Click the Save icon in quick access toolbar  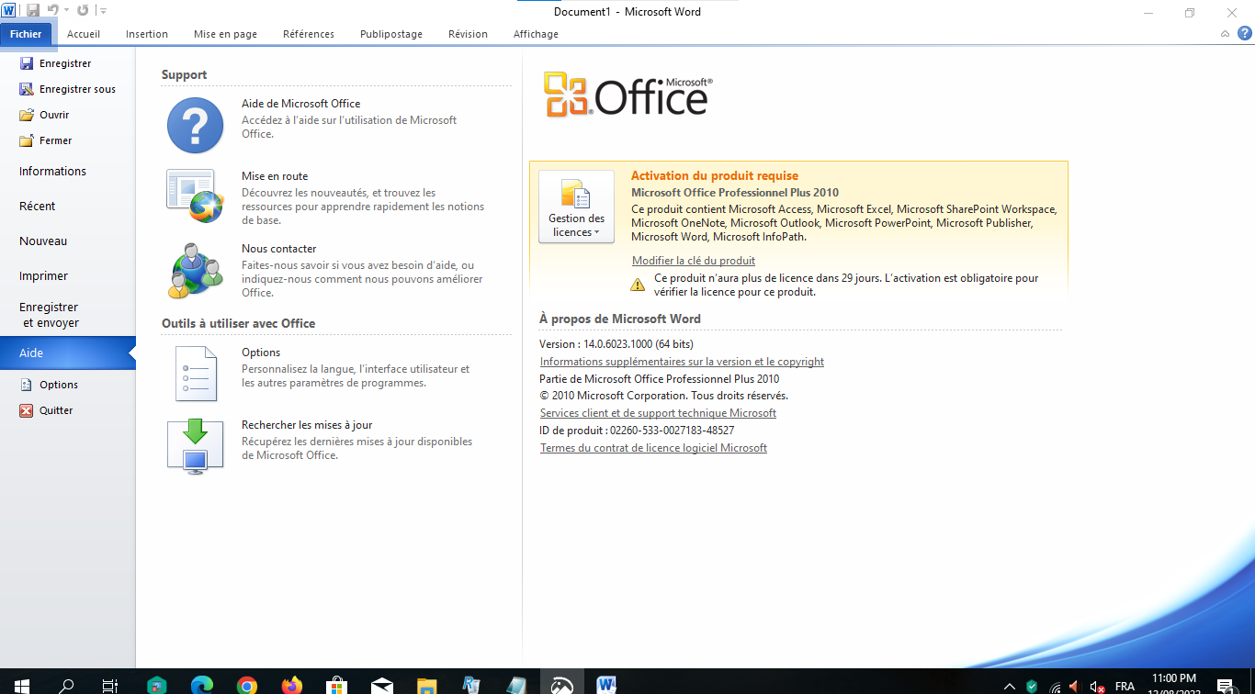point(33,10)
